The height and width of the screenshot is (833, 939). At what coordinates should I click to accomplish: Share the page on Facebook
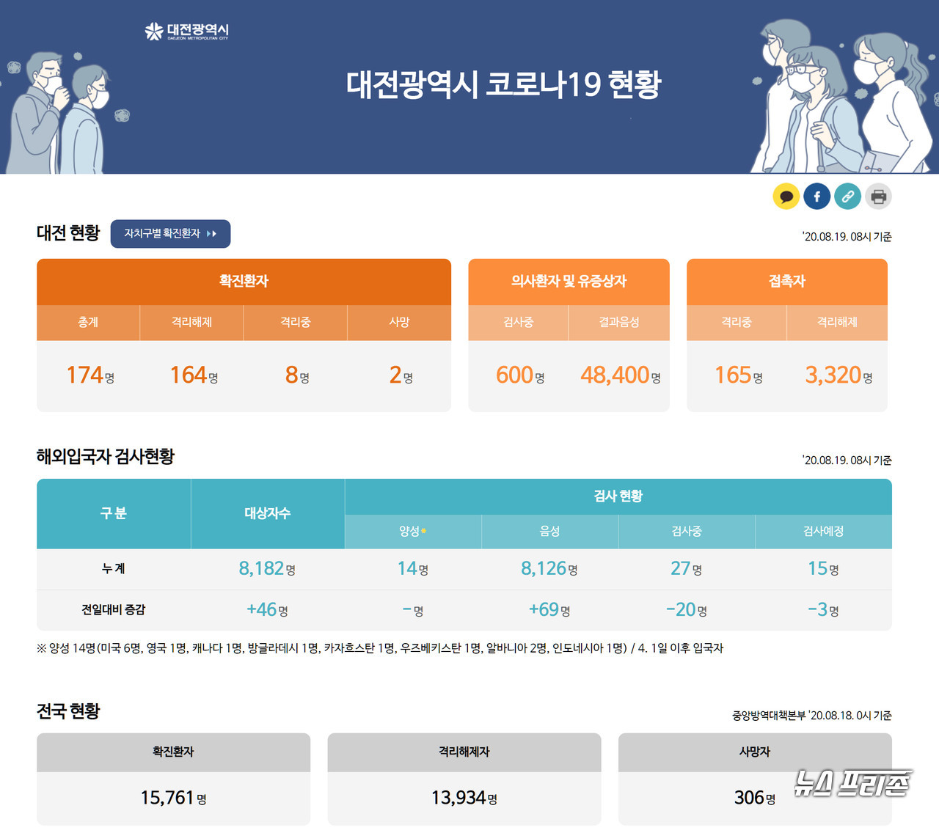817,197
